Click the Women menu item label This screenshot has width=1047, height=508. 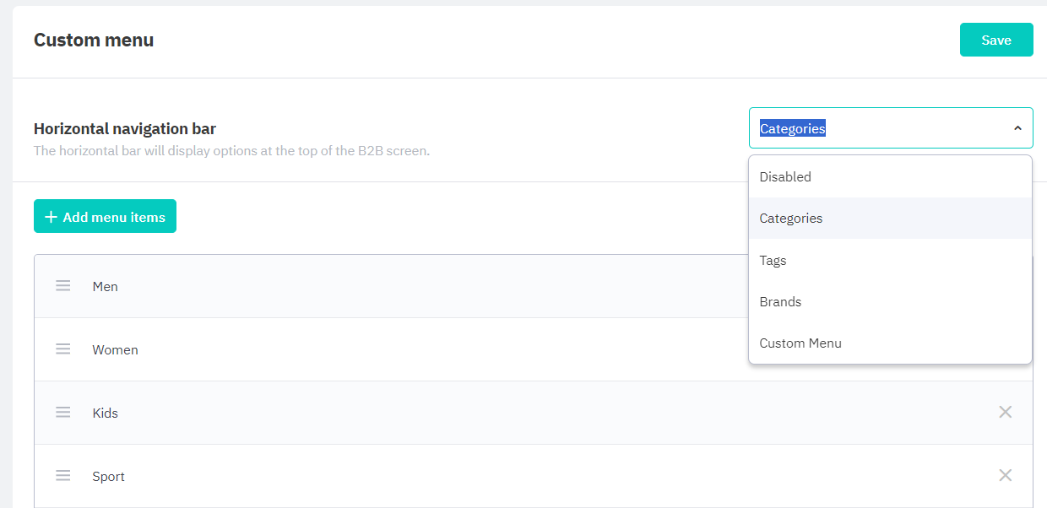coord(115,350)
